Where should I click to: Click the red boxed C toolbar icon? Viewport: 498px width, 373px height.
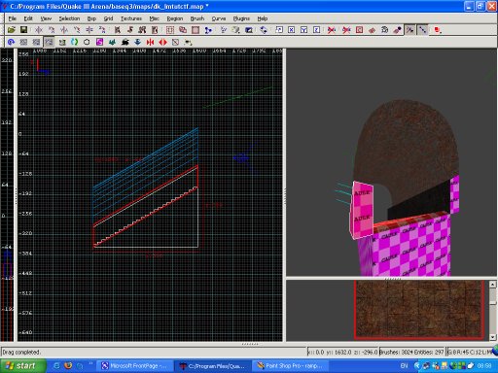click(359, 30)
